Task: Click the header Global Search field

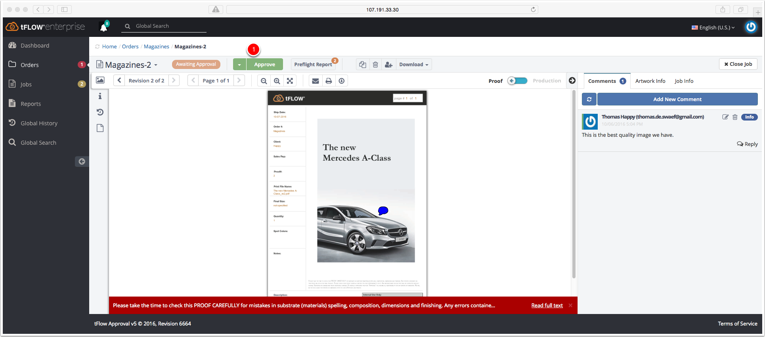Action: [x=164, y=26]
